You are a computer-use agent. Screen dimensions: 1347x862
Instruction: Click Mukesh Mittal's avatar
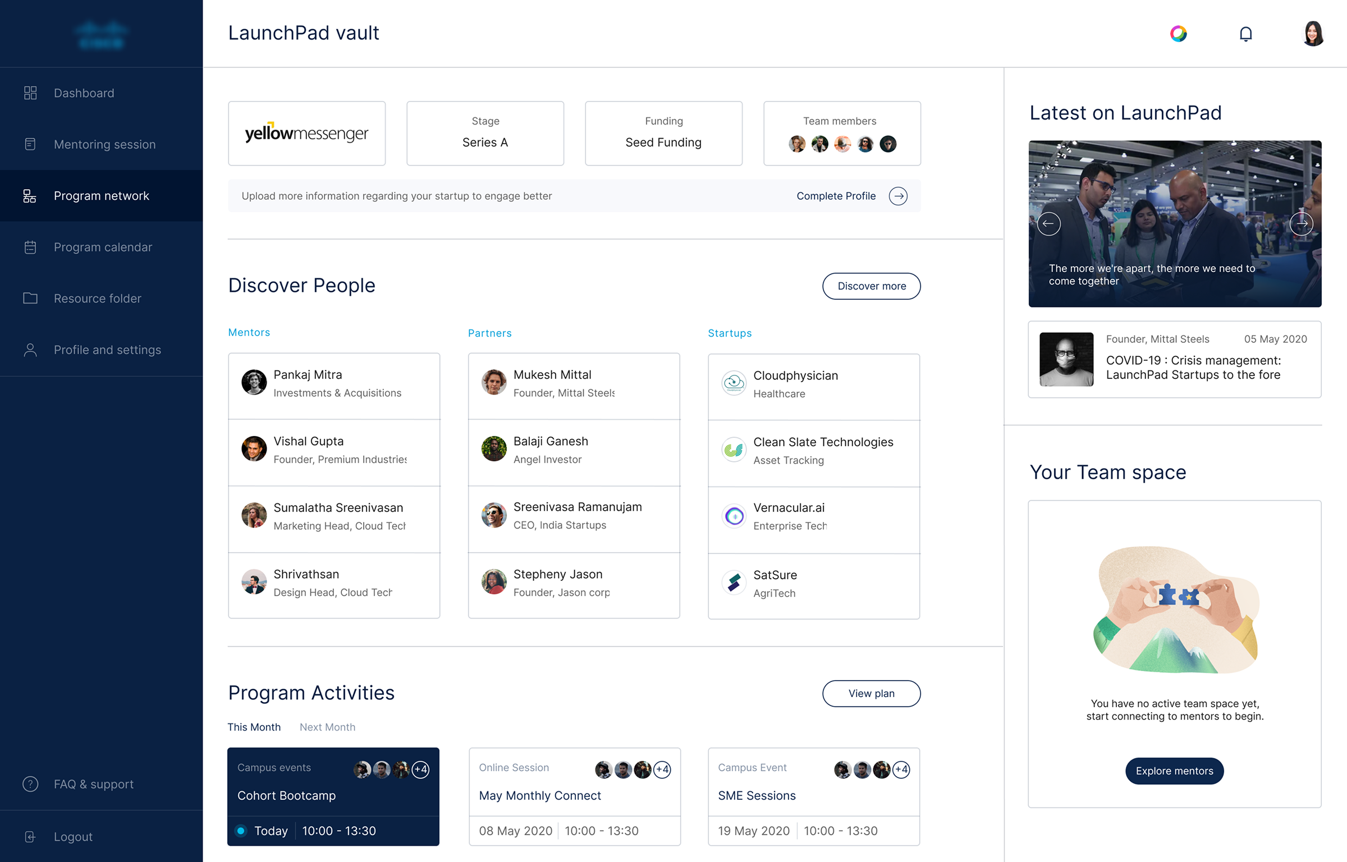pyautogui.click(x=494, y=382)
